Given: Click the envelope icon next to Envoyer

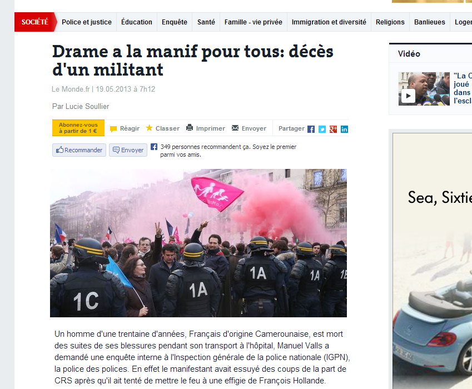Looking at the screenshot, I should click(235, 128).
